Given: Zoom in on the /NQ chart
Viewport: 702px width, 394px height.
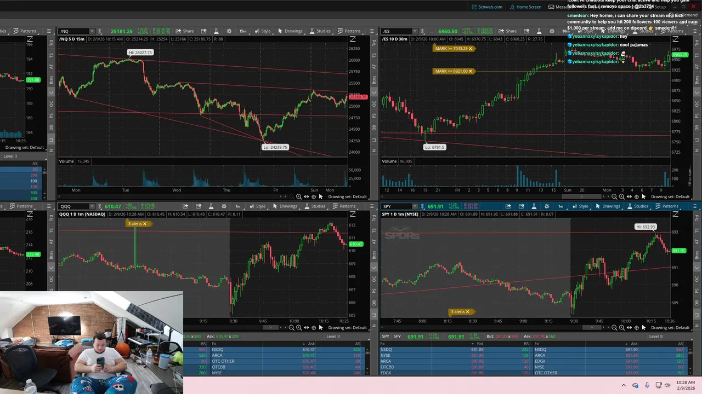Looking at the screenshot, I should point(299,196).
